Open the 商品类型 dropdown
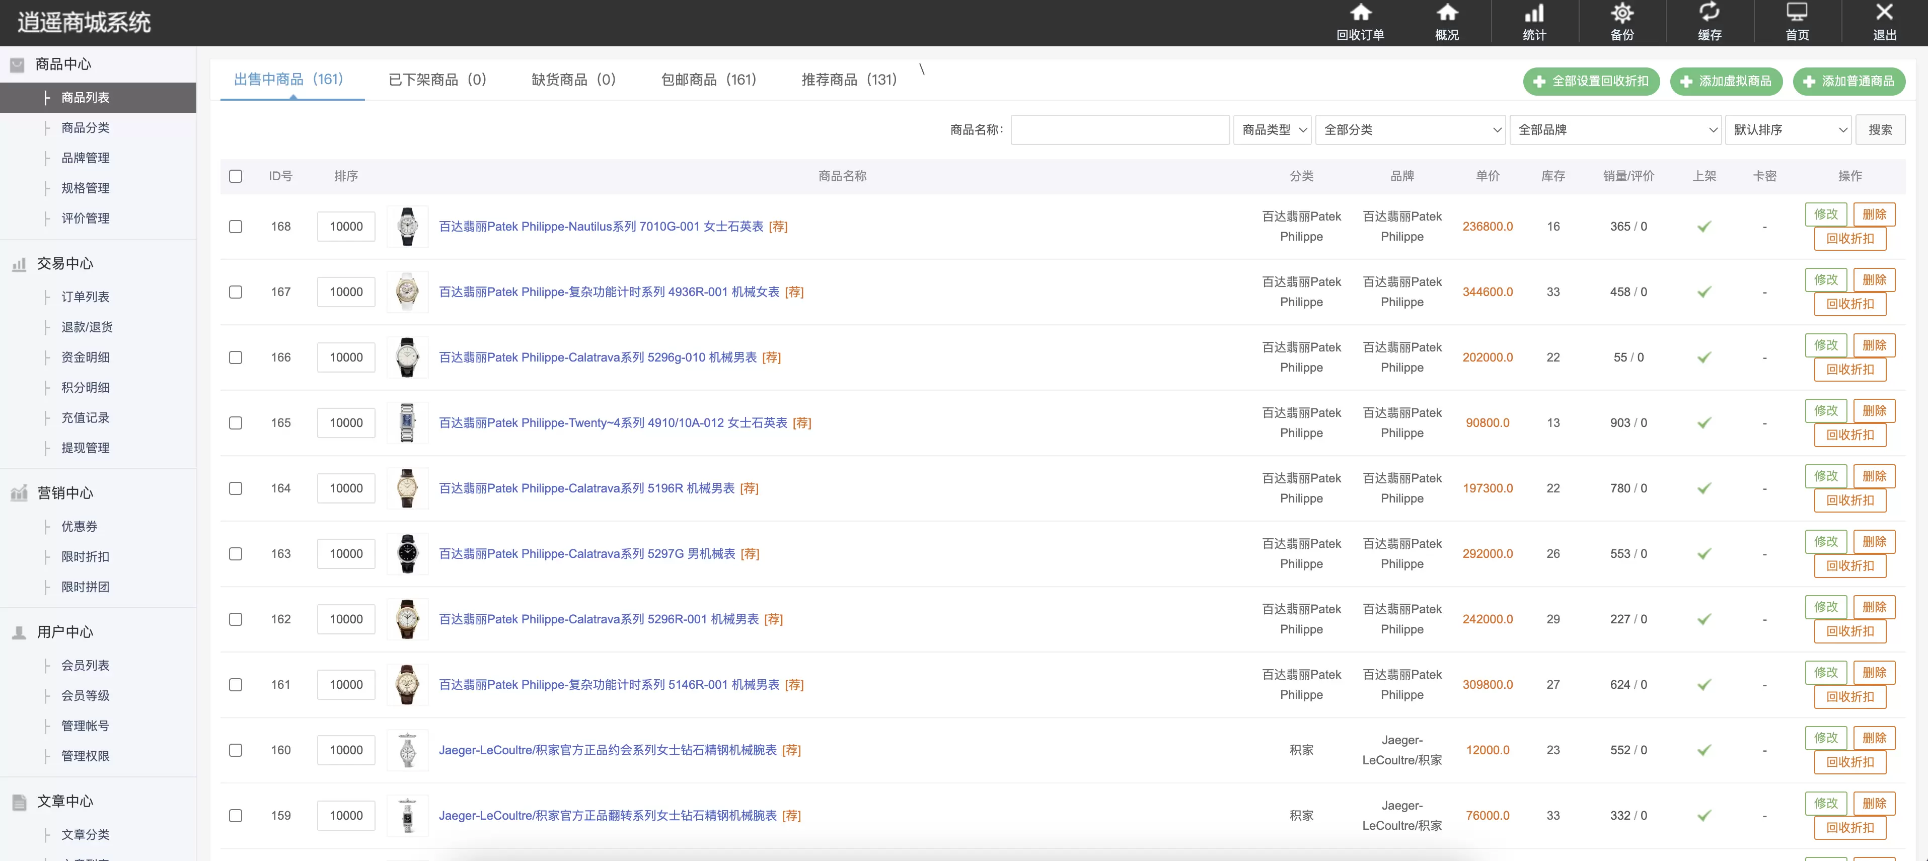Screen dimensions: 1928x861 pos(1273,129)
